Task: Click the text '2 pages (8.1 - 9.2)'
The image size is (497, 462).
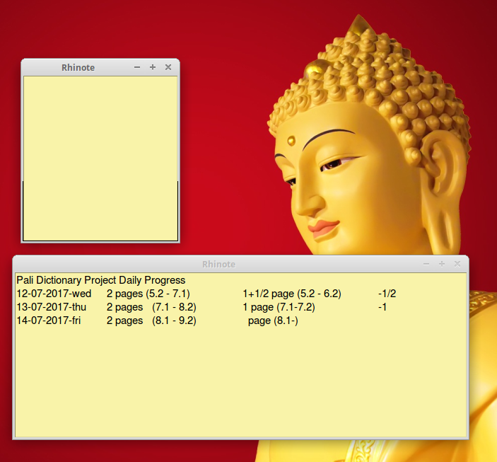Action: (151, 320)
